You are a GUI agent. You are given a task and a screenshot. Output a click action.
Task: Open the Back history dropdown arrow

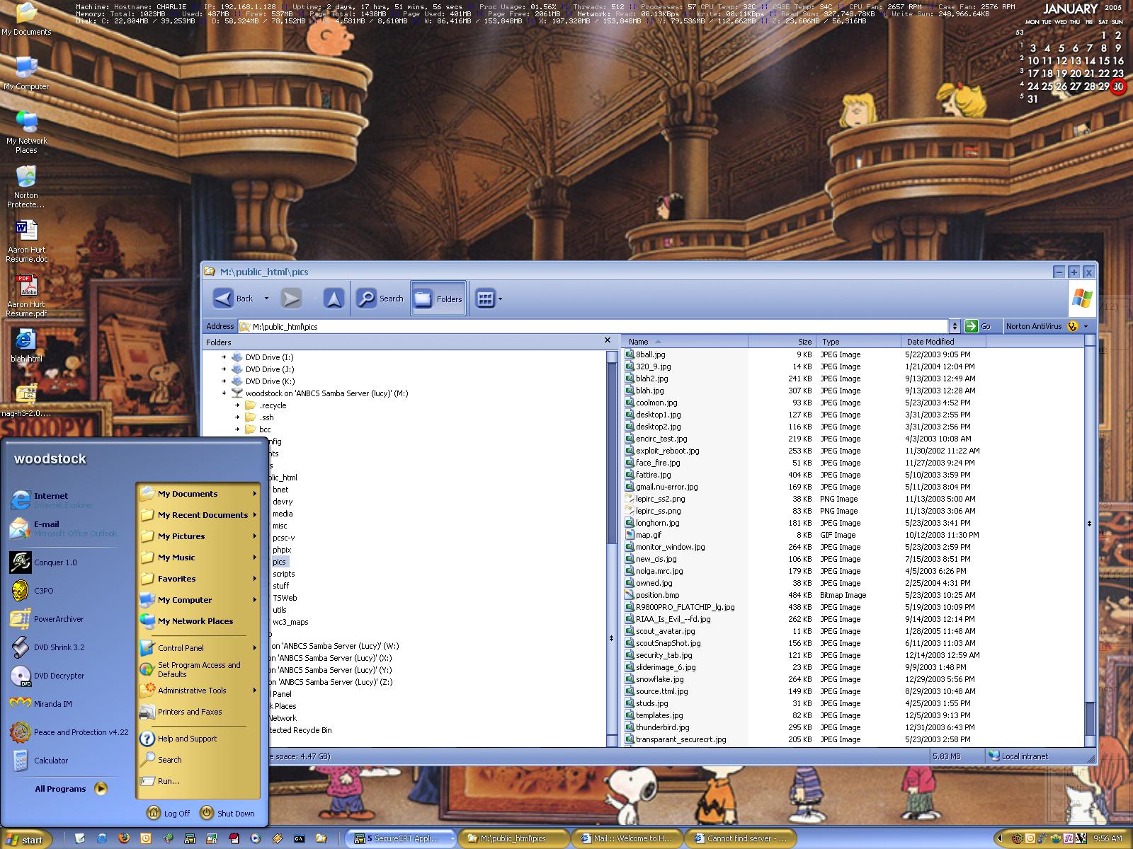pos(266,299)
